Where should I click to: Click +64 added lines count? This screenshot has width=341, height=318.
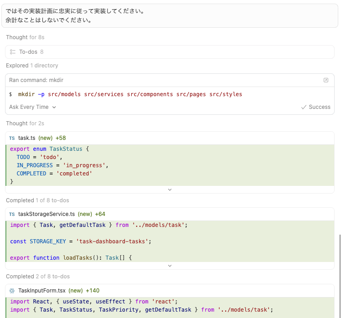[x=100, y=214]
